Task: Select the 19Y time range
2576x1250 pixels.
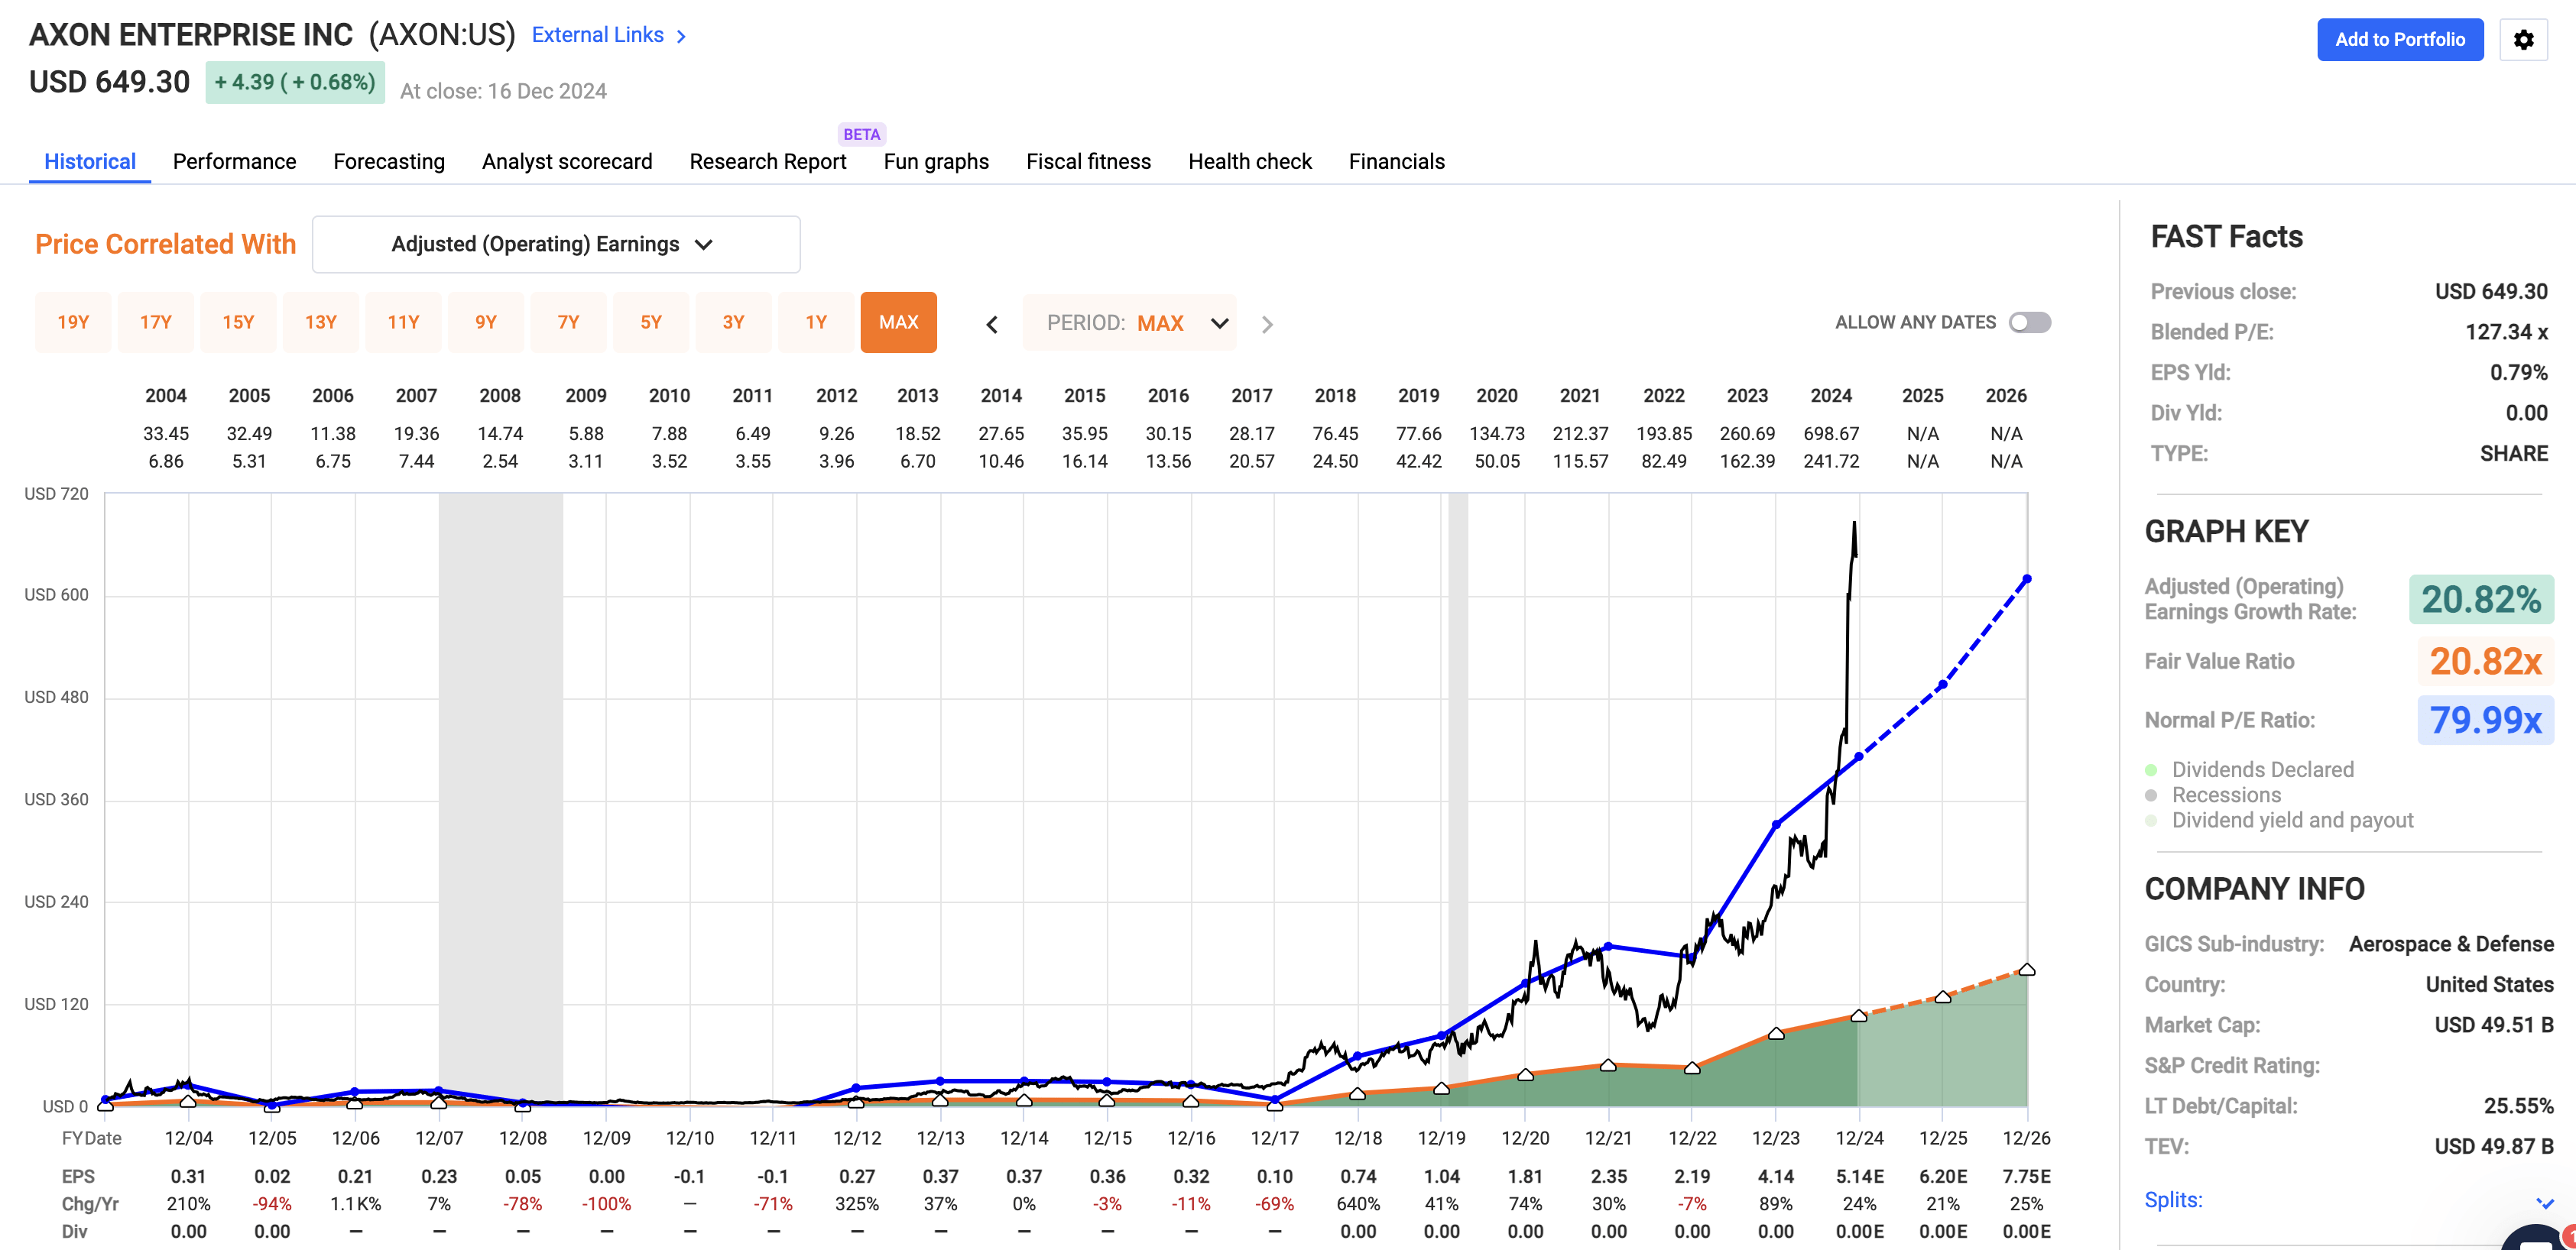Action: coord(73,322)
